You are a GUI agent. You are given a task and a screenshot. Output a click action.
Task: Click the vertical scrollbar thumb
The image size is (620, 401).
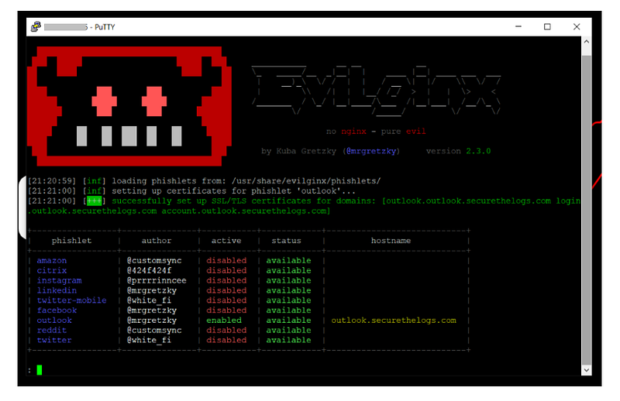(x=587, y=209)
